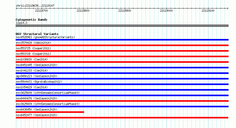The image size is (236, 128).
Task: Click red bar beneath nsv6440676
Action: [122, 101]
